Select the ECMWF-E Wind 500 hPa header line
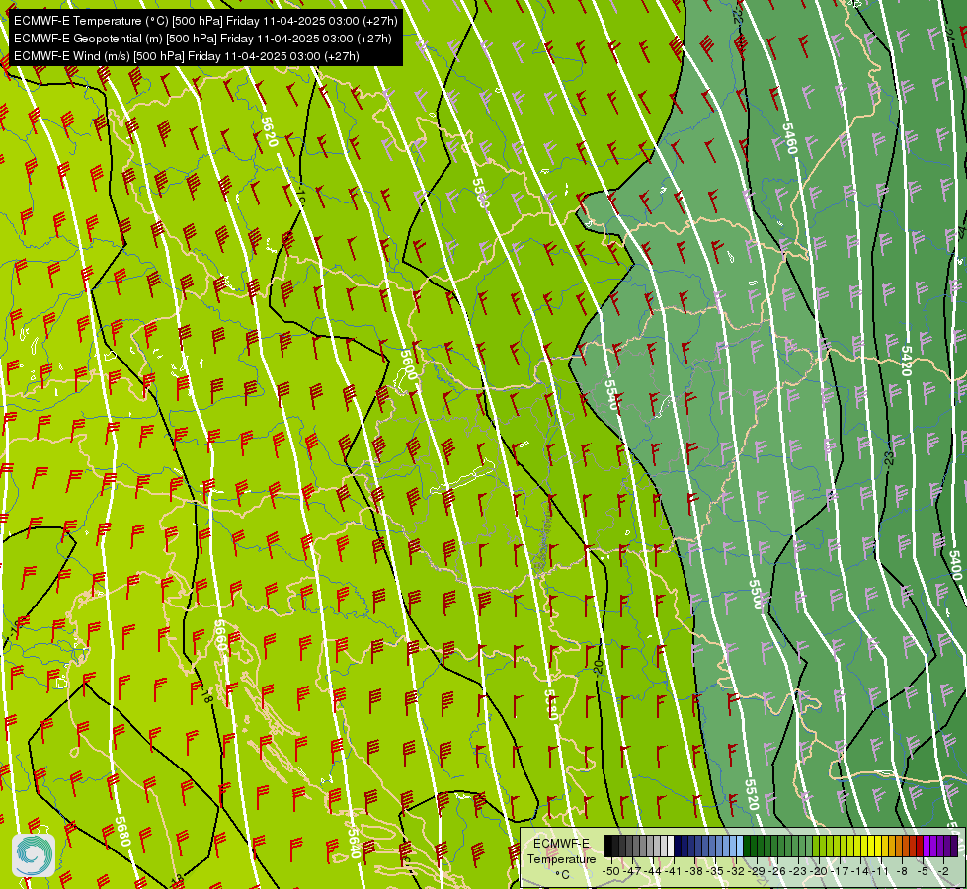The image size is (967, 889). coord(187,56)
